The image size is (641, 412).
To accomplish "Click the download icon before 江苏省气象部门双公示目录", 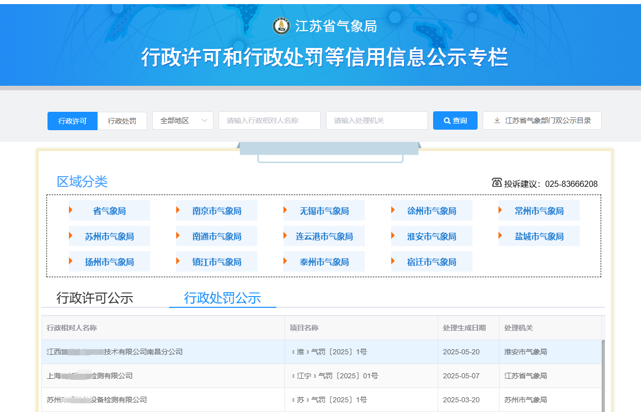I will pyautogui.click(x=497, y=121).
